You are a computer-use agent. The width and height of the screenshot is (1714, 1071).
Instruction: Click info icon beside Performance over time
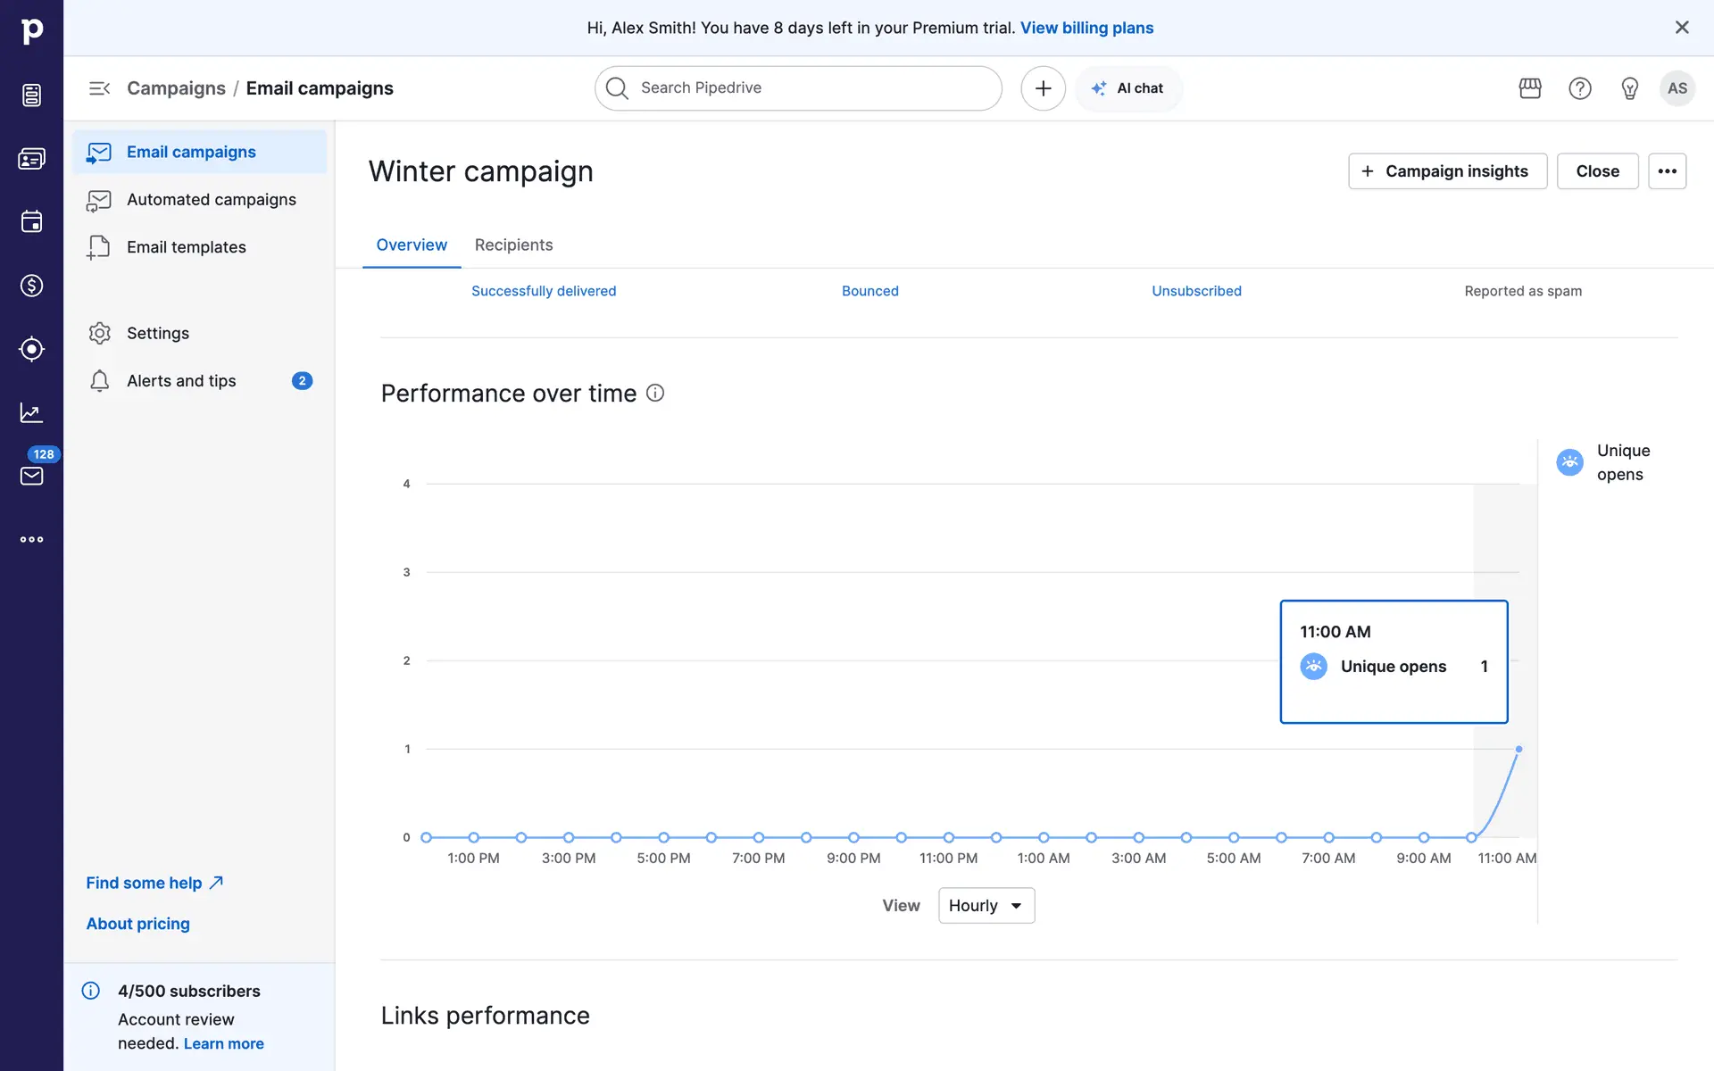click(655, 393)
